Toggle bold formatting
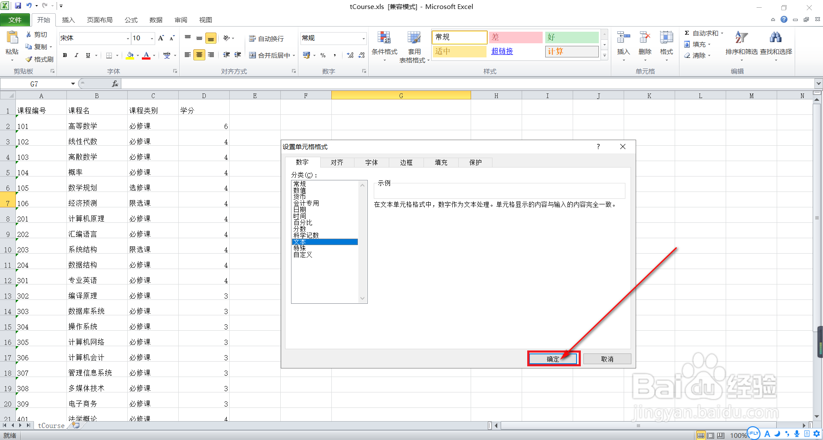The image size is (823, 440). (x=65, y=55)
